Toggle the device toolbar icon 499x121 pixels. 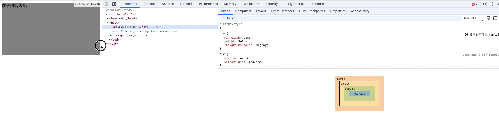coord(114,4)
